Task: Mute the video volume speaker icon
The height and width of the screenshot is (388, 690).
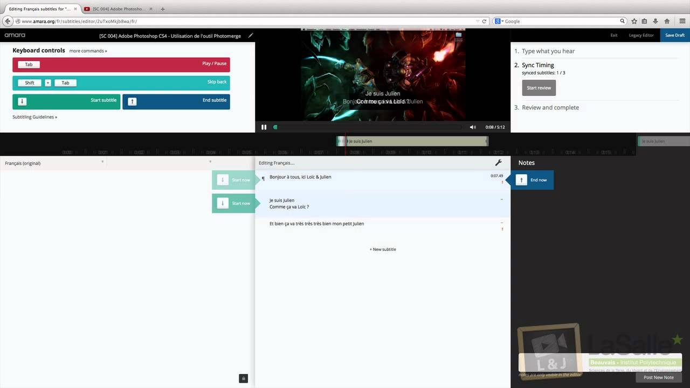Action: pos(473,127)
